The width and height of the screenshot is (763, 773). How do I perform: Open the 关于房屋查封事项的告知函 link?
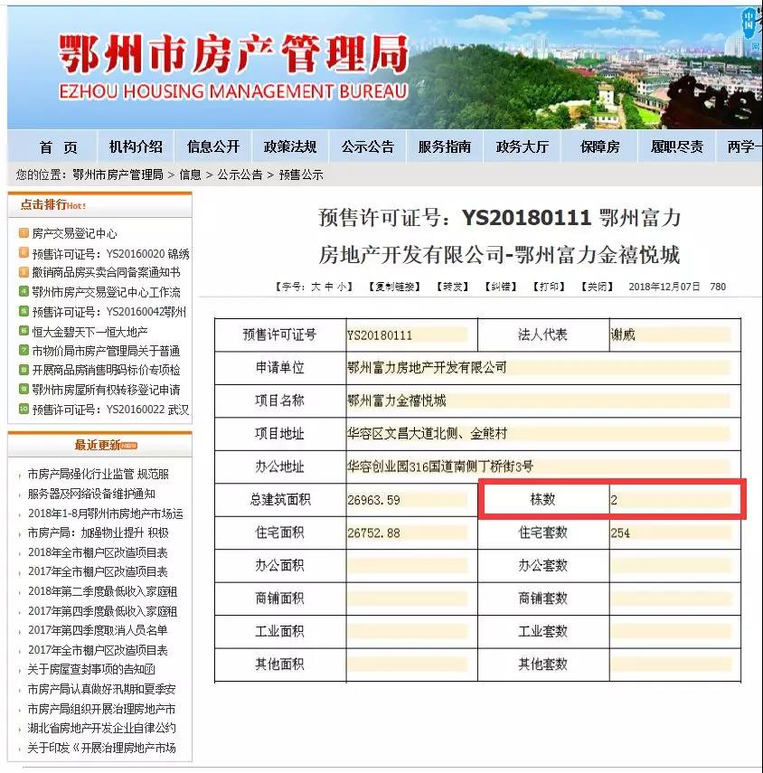click(90, 670)
